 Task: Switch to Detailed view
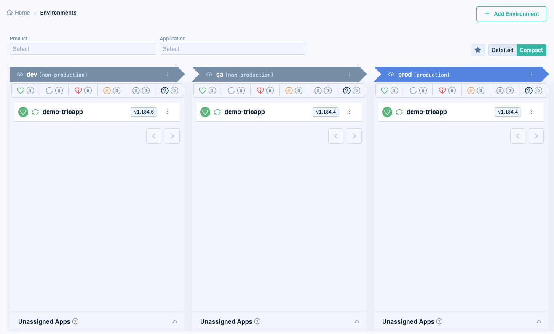pos(502,50)
